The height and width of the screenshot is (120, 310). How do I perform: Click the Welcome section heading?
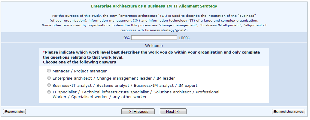[x=154, y=46]
